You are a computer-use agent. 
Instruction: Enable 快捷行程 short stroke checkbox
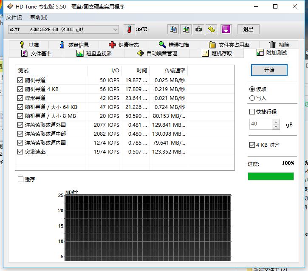tap(252, 112)
